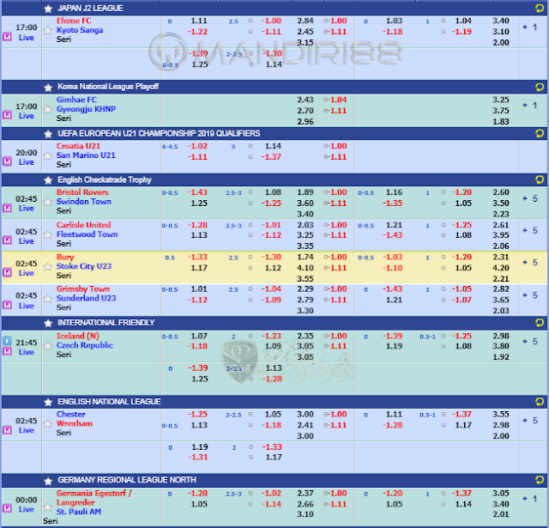Open the Gyeongju KHNP team name

pos(86,109)
